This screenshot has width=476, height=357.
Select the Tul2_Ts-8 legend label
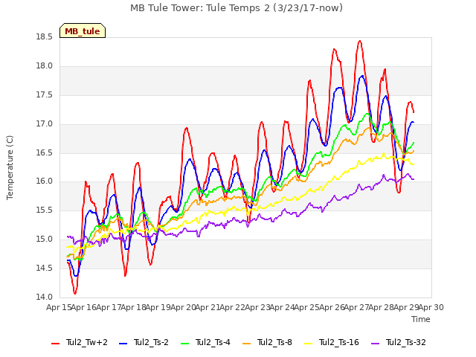pyautogui.click(x=274, y=342)
